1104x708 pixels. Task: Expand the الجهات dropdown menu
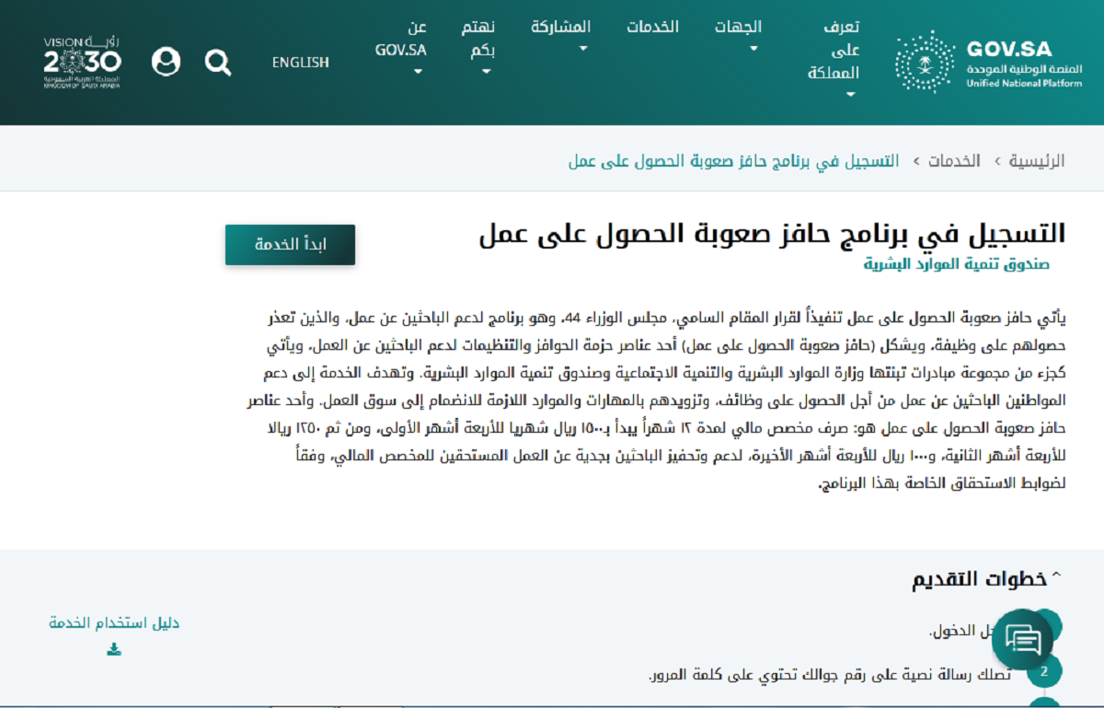738,38
